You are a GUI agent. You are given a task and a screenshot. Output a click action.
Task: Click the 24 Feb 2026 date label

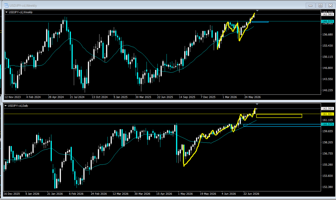(99, 194)
